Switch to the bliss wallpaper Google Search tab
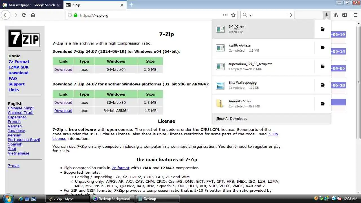The width and height of the screenshot is (361, 203). 32,5
